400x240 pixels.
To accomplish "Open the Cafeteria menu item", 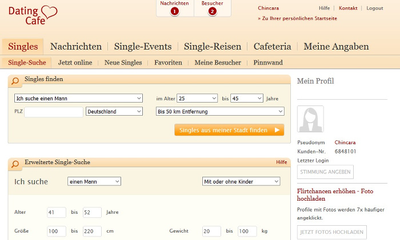I will 273,47.
